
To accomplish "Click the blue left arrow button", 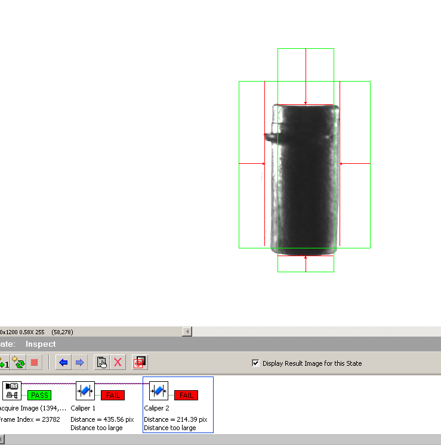I will (63, 362).
